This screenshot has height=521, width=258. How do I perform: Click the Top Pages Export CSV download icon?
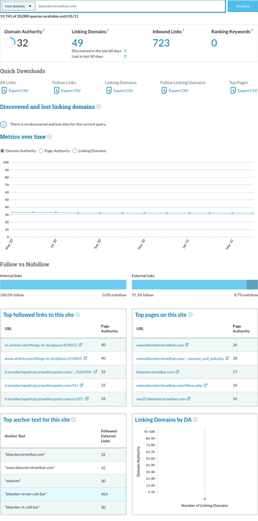(233, 90)
